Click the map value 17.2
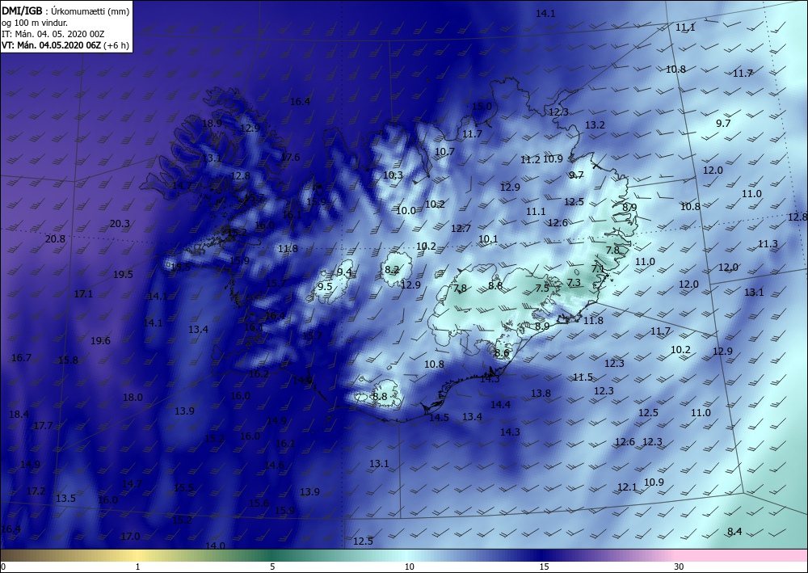Viewport: 808px width, 573px height. 36,491
